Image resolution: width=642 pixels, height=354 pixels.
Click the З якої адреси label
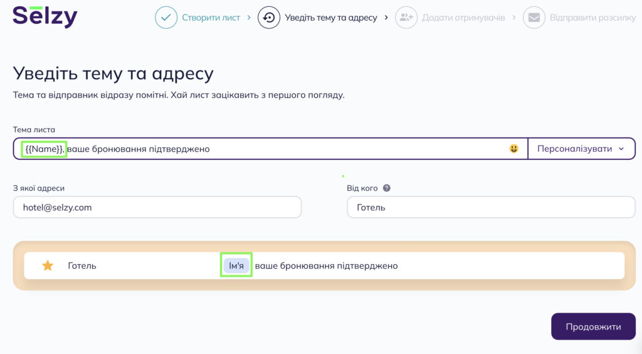[x=39, y=188]
